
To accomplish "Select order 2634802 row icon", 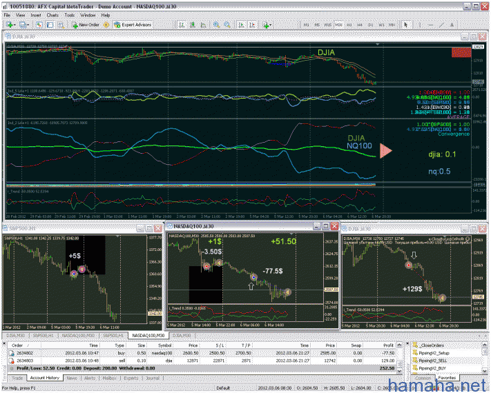I will click(x=11, y=353).
